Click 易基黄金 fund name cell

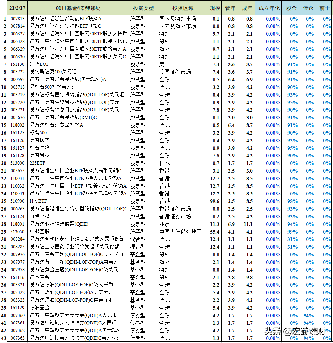tap(40, 278)
